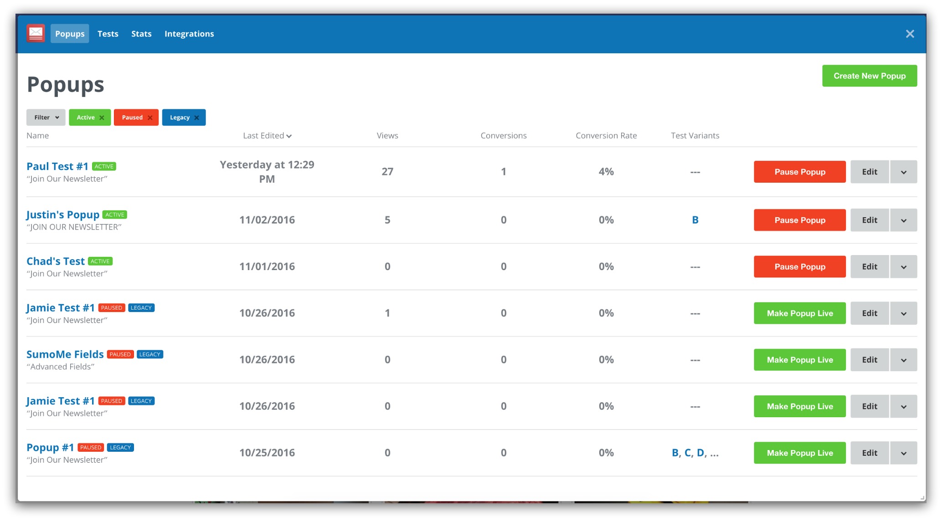Open the Filter dropdown
The image size is (942, 521).
(x=46, y=117)
